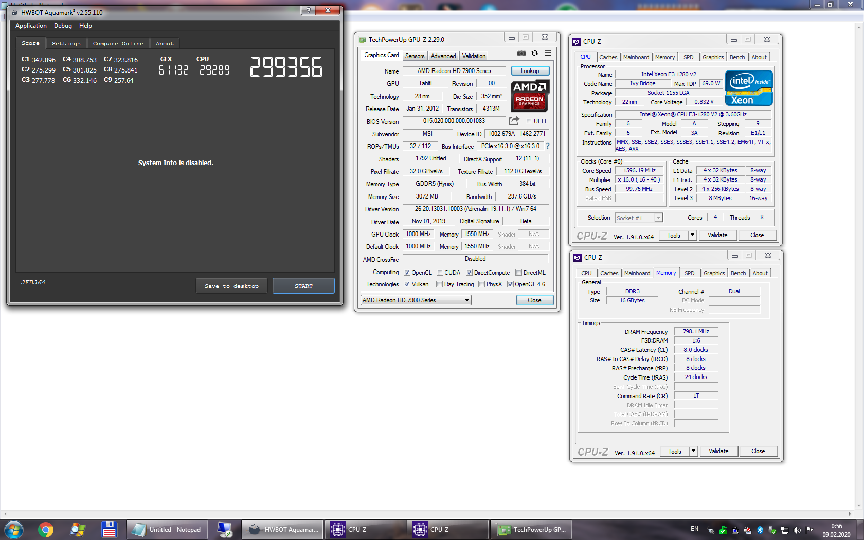Click Close in the lower CPU-Z
Image resolution: width=864 pixels, height=540 pixels.
[758, 451]
